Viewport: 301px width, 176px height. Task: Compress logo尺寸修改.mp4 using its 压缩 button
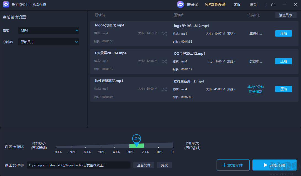[x=283, y=33]
